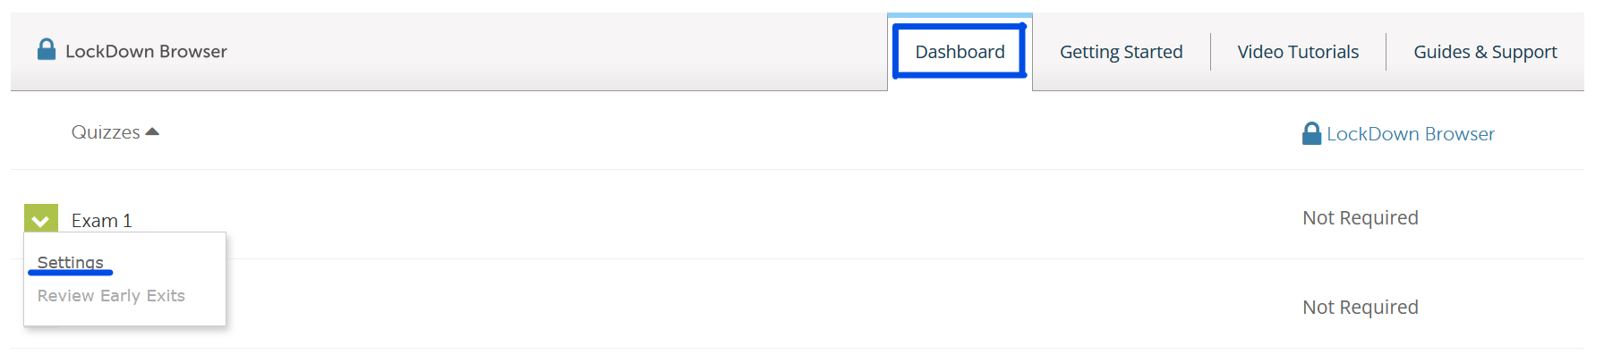Click Not Required status in the second row
This screenshot has height=355, width=1604.
tap(1360, 307)
